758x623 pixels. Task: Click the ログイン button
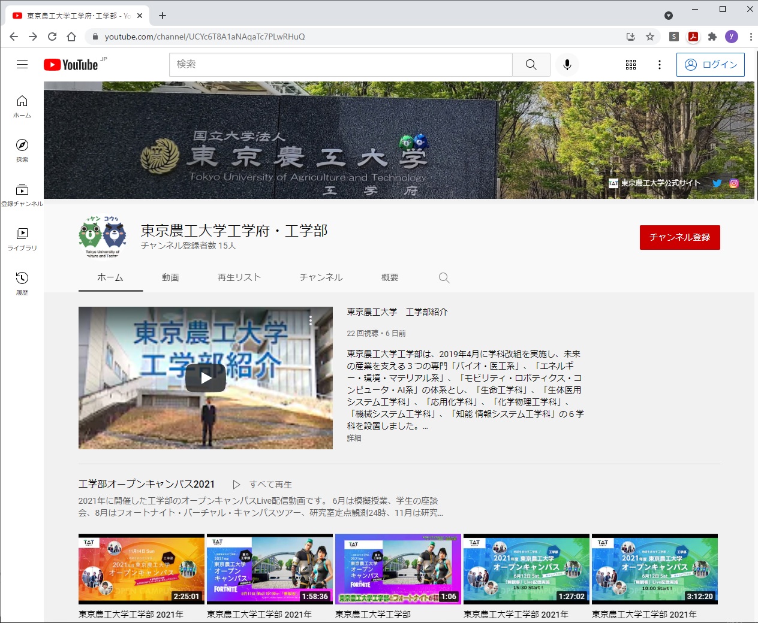(711, 65)
